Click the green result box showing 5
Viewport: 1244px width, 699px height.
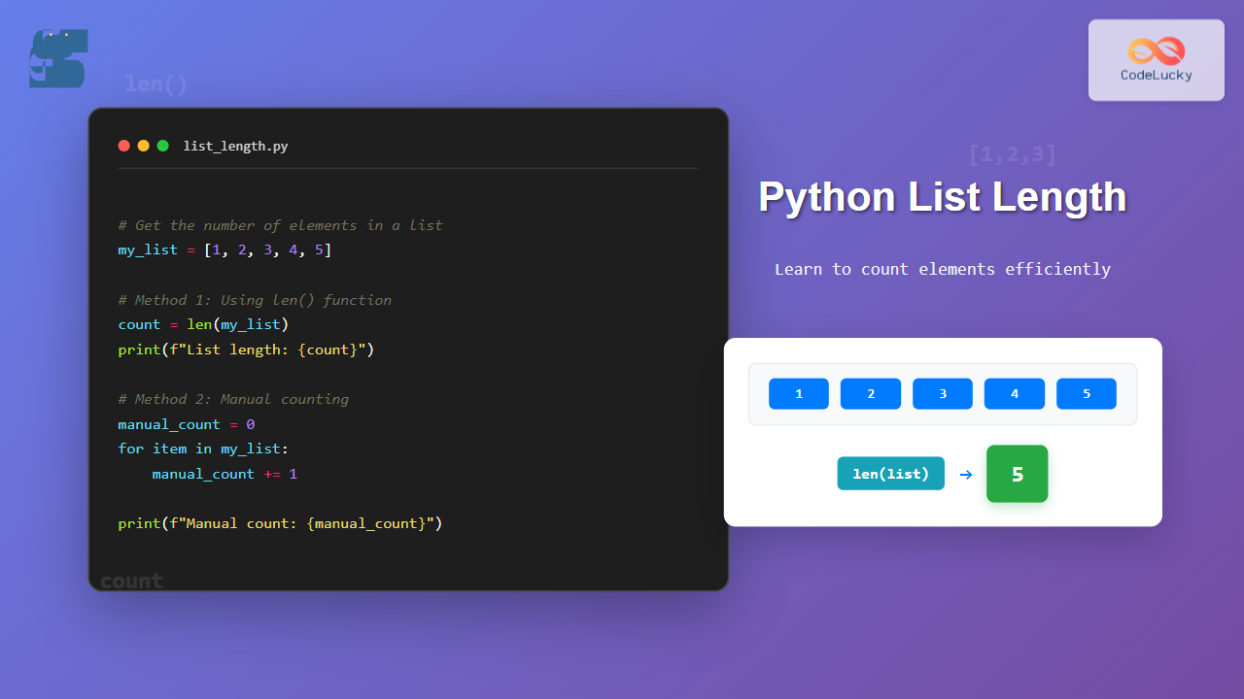point(1017,474)
